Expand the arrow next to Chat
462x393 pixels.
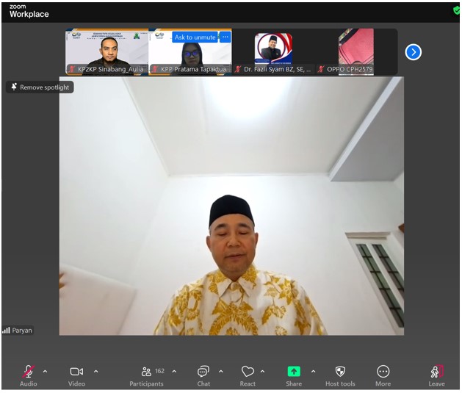click(220, 372)
